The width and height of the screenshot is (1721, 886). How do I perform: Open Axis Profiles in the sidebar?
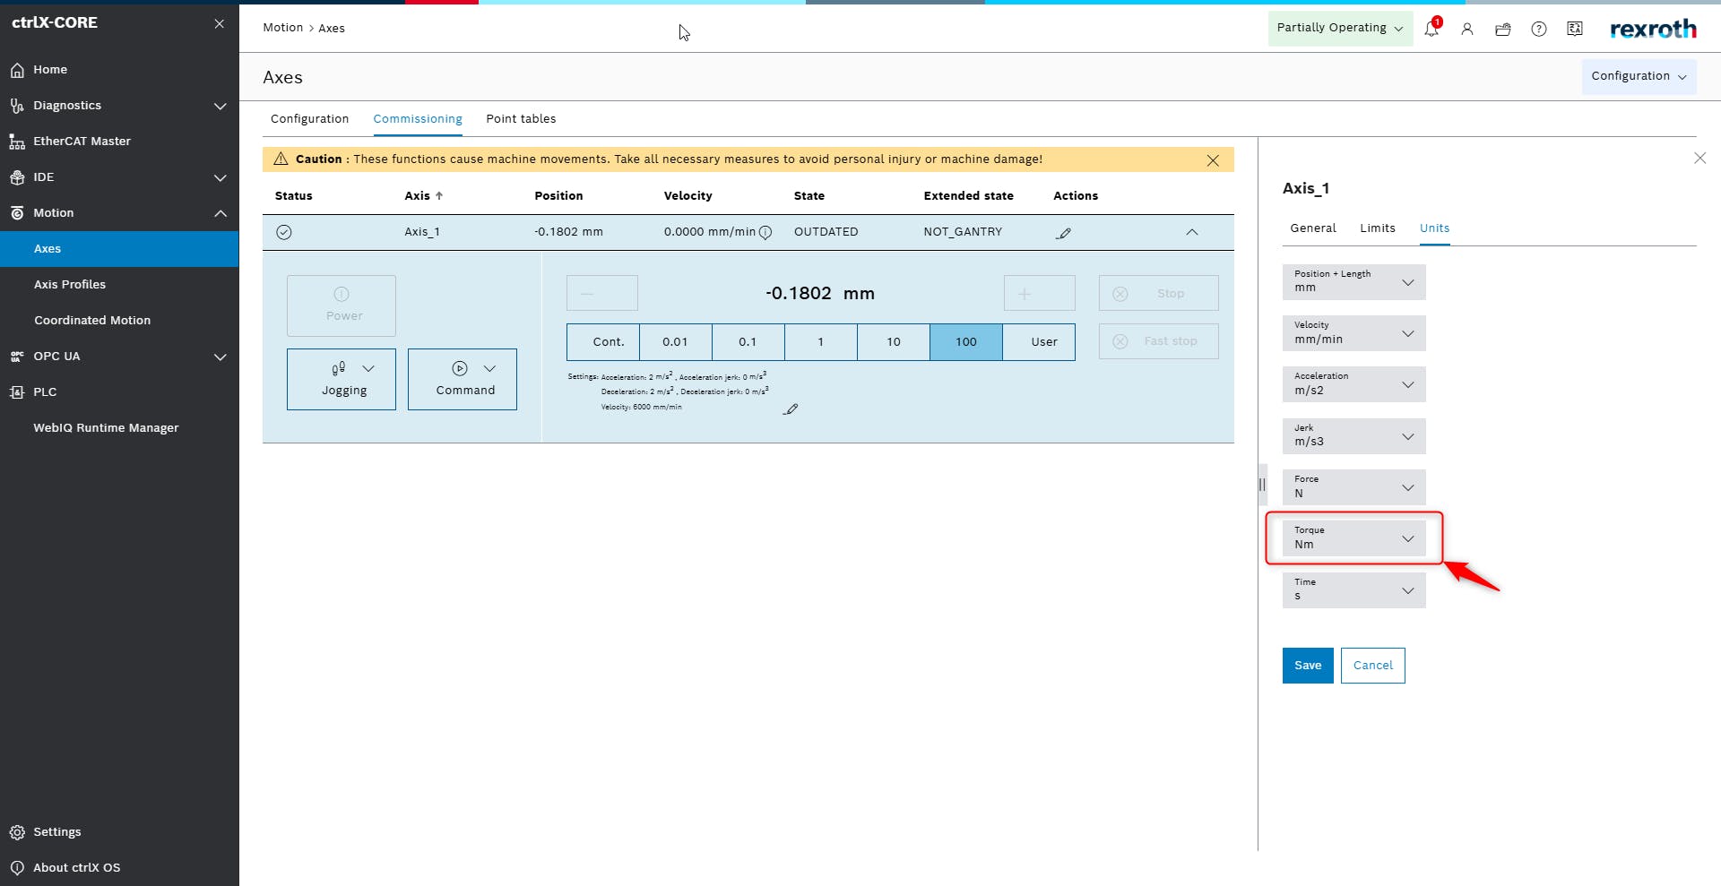(x=70, y=285)
